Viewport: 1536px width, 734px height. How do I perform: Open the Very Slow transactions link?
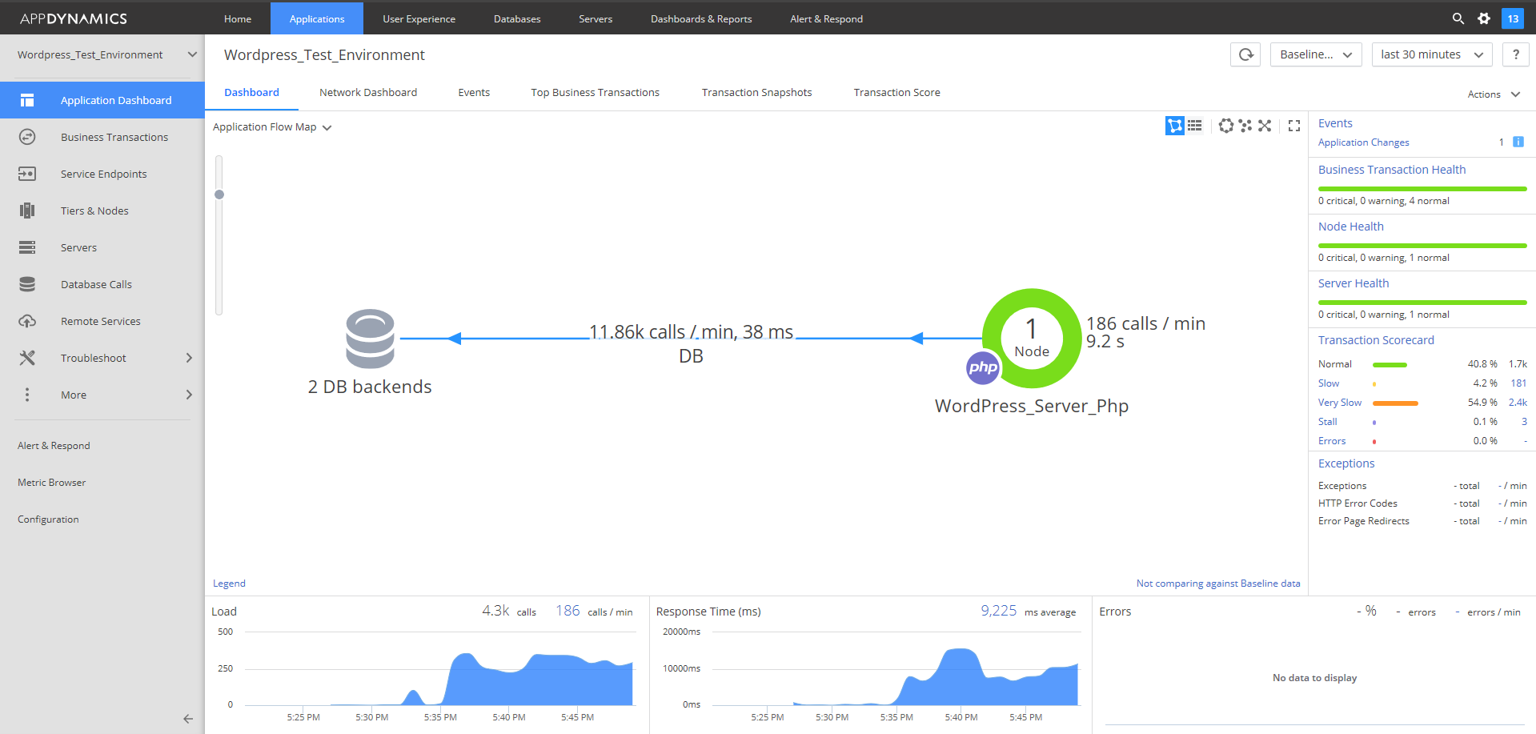click(x=1340, y=403)
